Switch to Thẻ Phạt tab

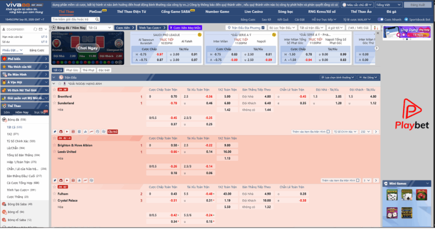click(88, 70)
